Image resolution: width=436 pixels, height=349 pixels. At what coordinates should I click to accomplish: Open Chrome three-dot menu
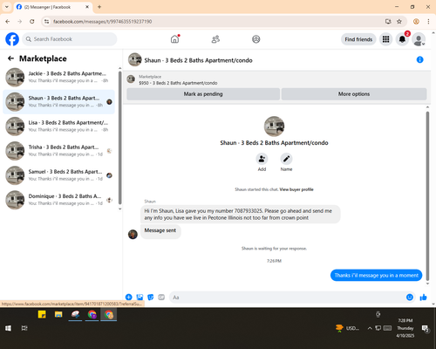coord(428,22)
